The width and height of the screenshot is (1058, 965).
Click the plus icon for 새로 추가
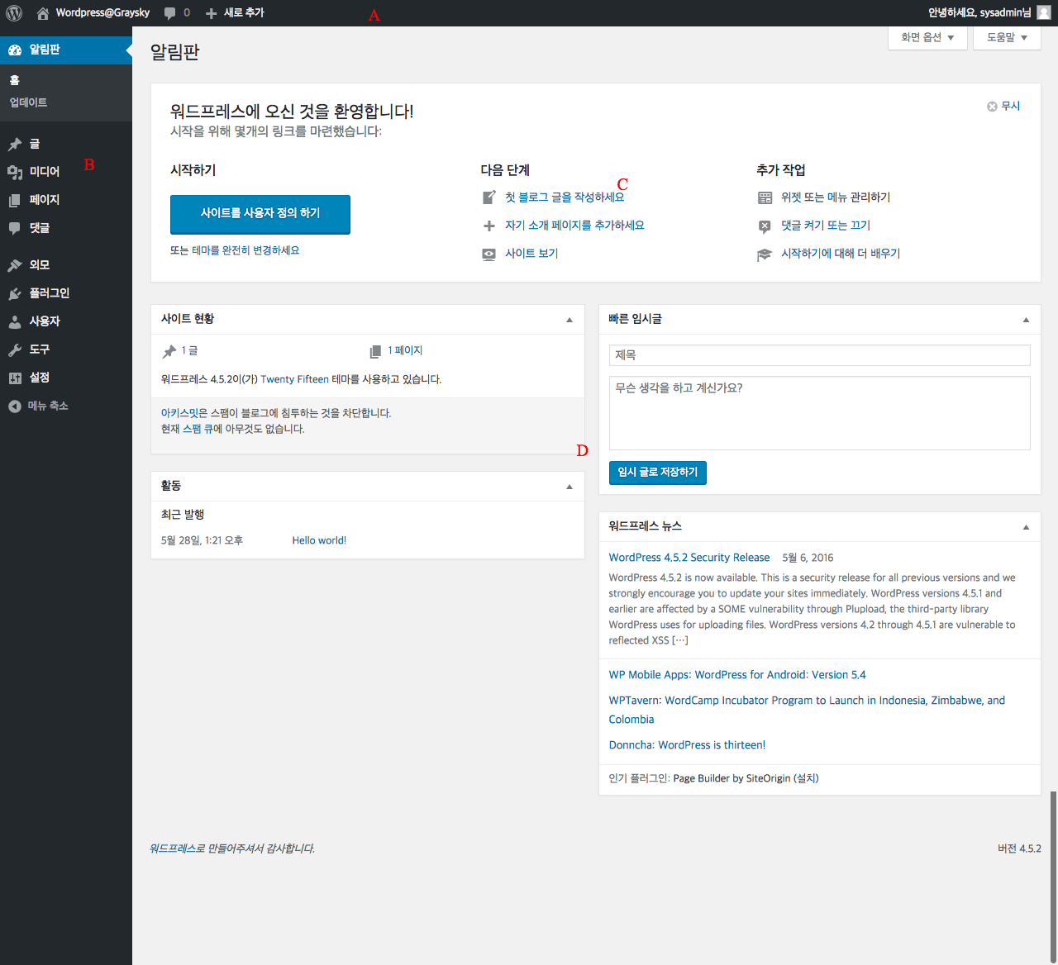(x=212, y=13)
